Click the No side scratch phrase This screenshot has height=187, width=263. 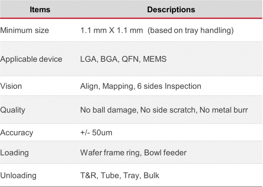tap(169, 110)
